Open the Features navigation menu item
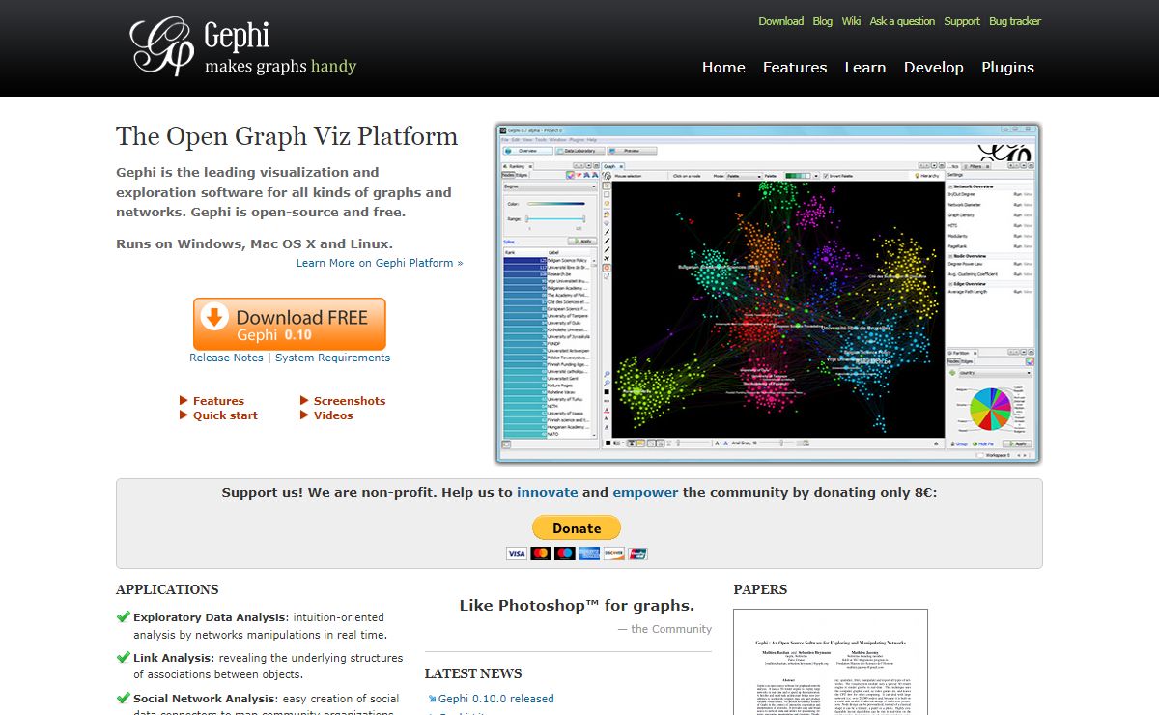 794,68
